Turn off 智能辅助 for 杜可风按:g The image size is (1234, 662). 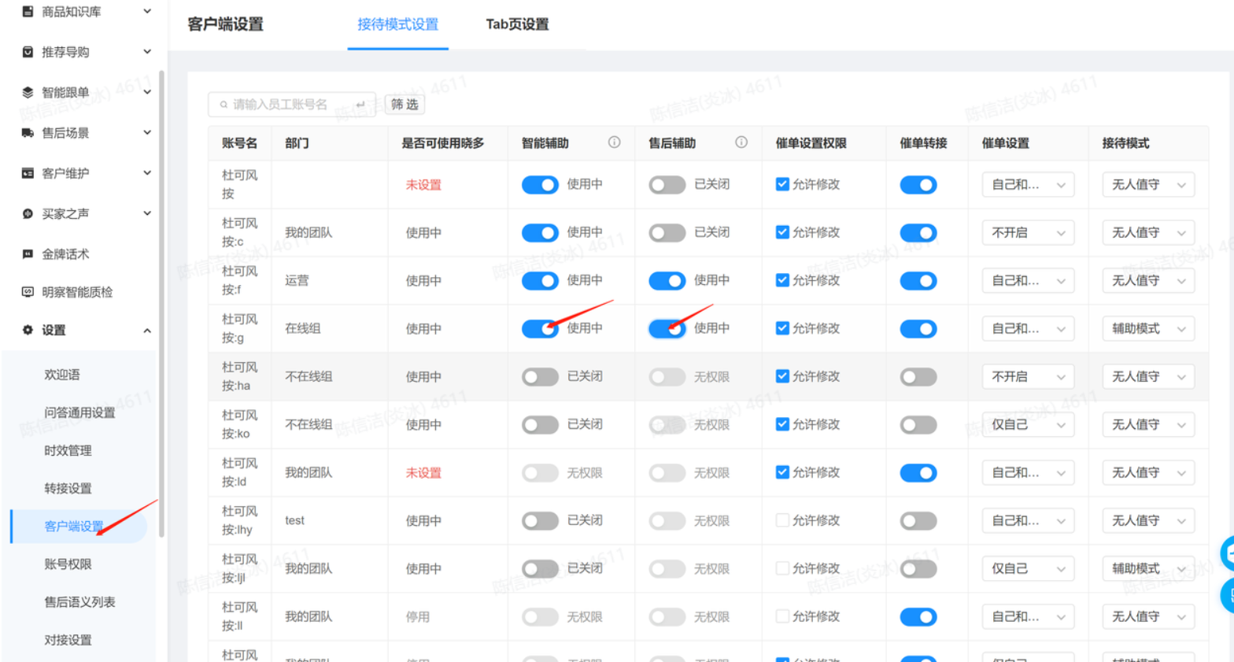point(540,329)
